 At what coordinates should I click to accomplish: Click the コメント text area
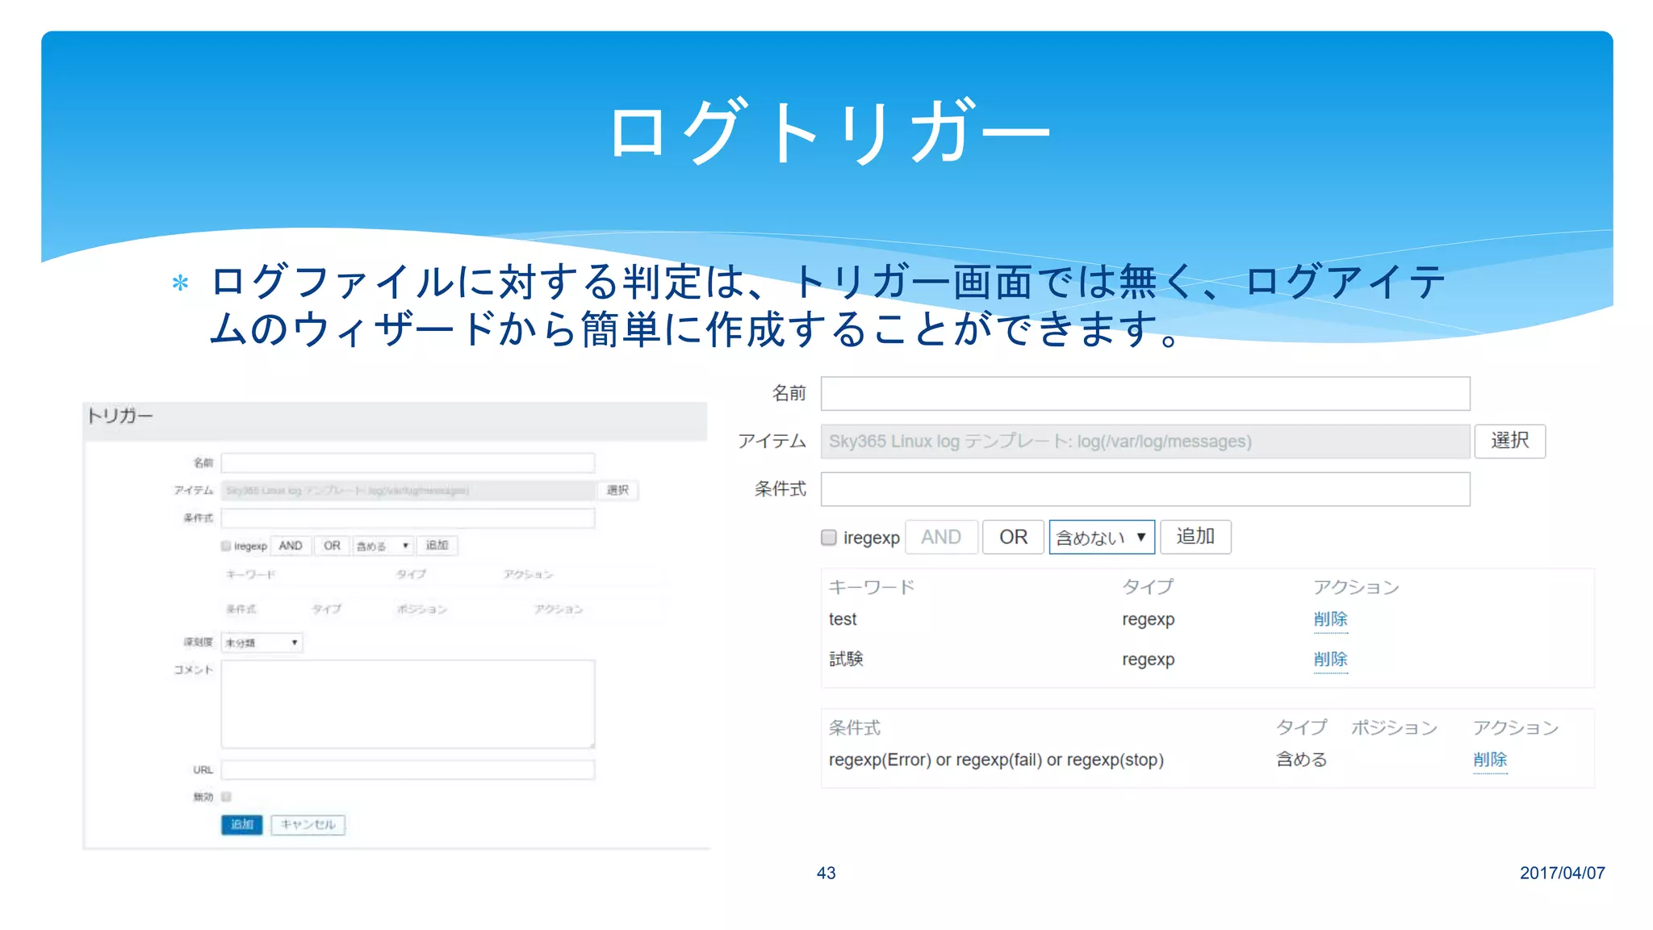pyautogui.click(x=408, y=704)
